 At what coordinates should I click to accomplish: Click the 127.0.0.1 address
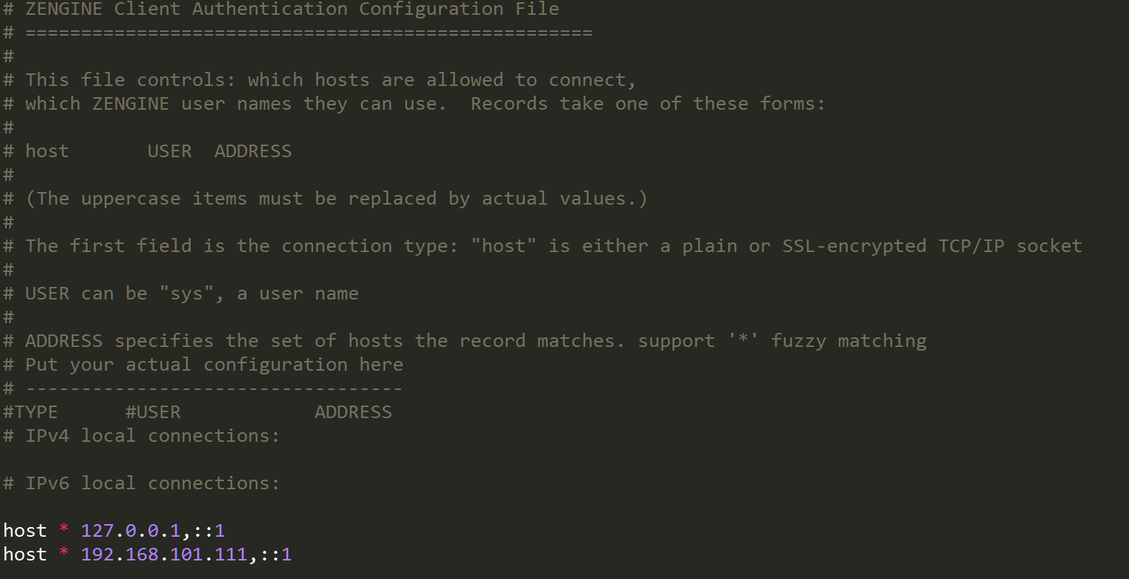[131, 531]
